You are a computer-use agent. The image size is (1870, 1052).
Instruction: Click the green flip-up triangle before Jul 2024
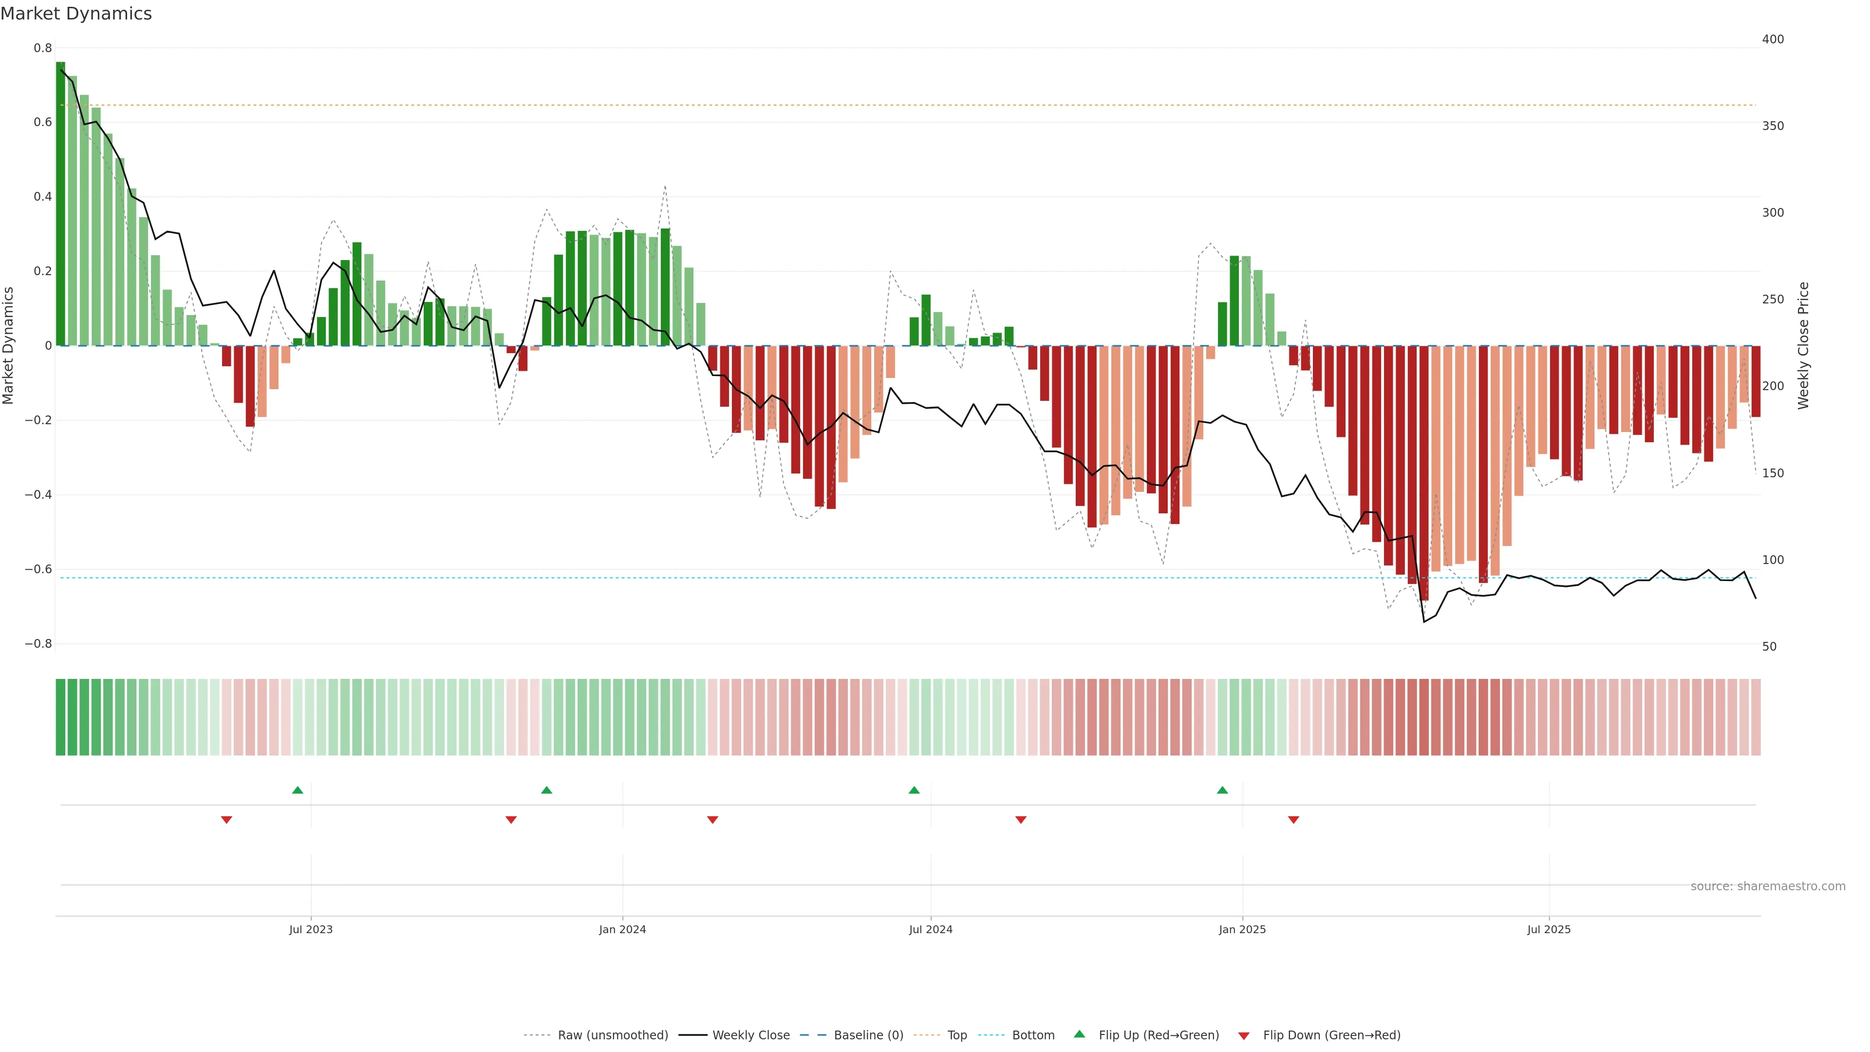[914, 790]
